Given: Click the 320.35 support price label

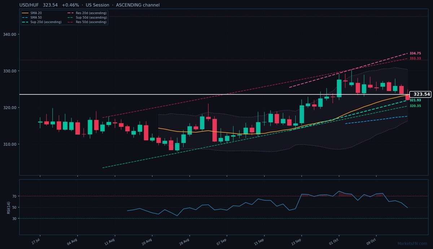Looking at the screenshot, I should (x=415, y=106).
